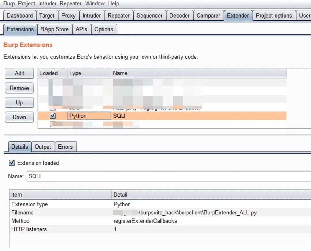Click the Remove extension button
Viewport: 311px width, 251px height.
coord(19,88)
